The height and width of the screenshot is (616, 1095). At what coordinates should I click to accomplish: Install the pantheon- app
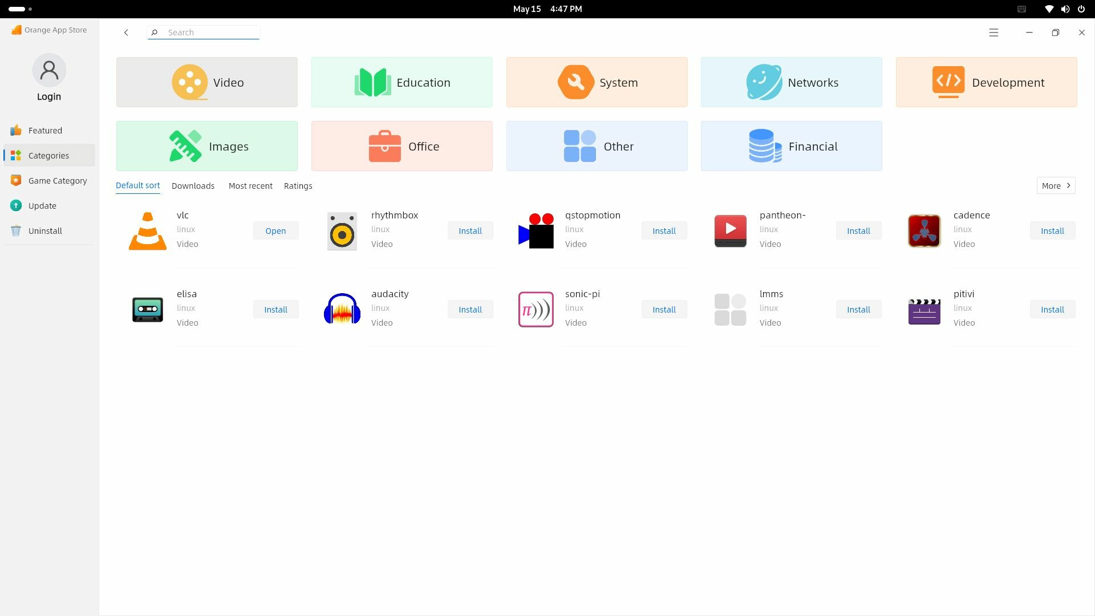(x=858, y=230)
